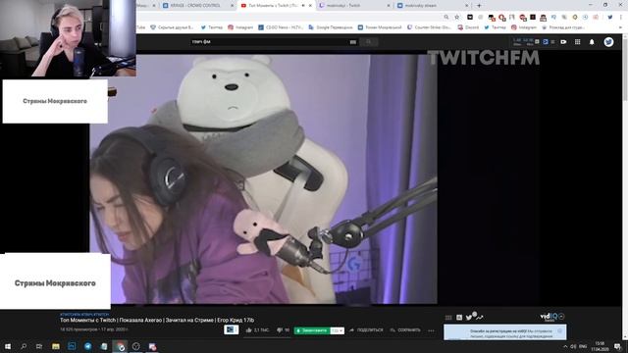Open YouTube create video camera icon
The height and width of the screenshot is (353, 628).
coord(563,41)
